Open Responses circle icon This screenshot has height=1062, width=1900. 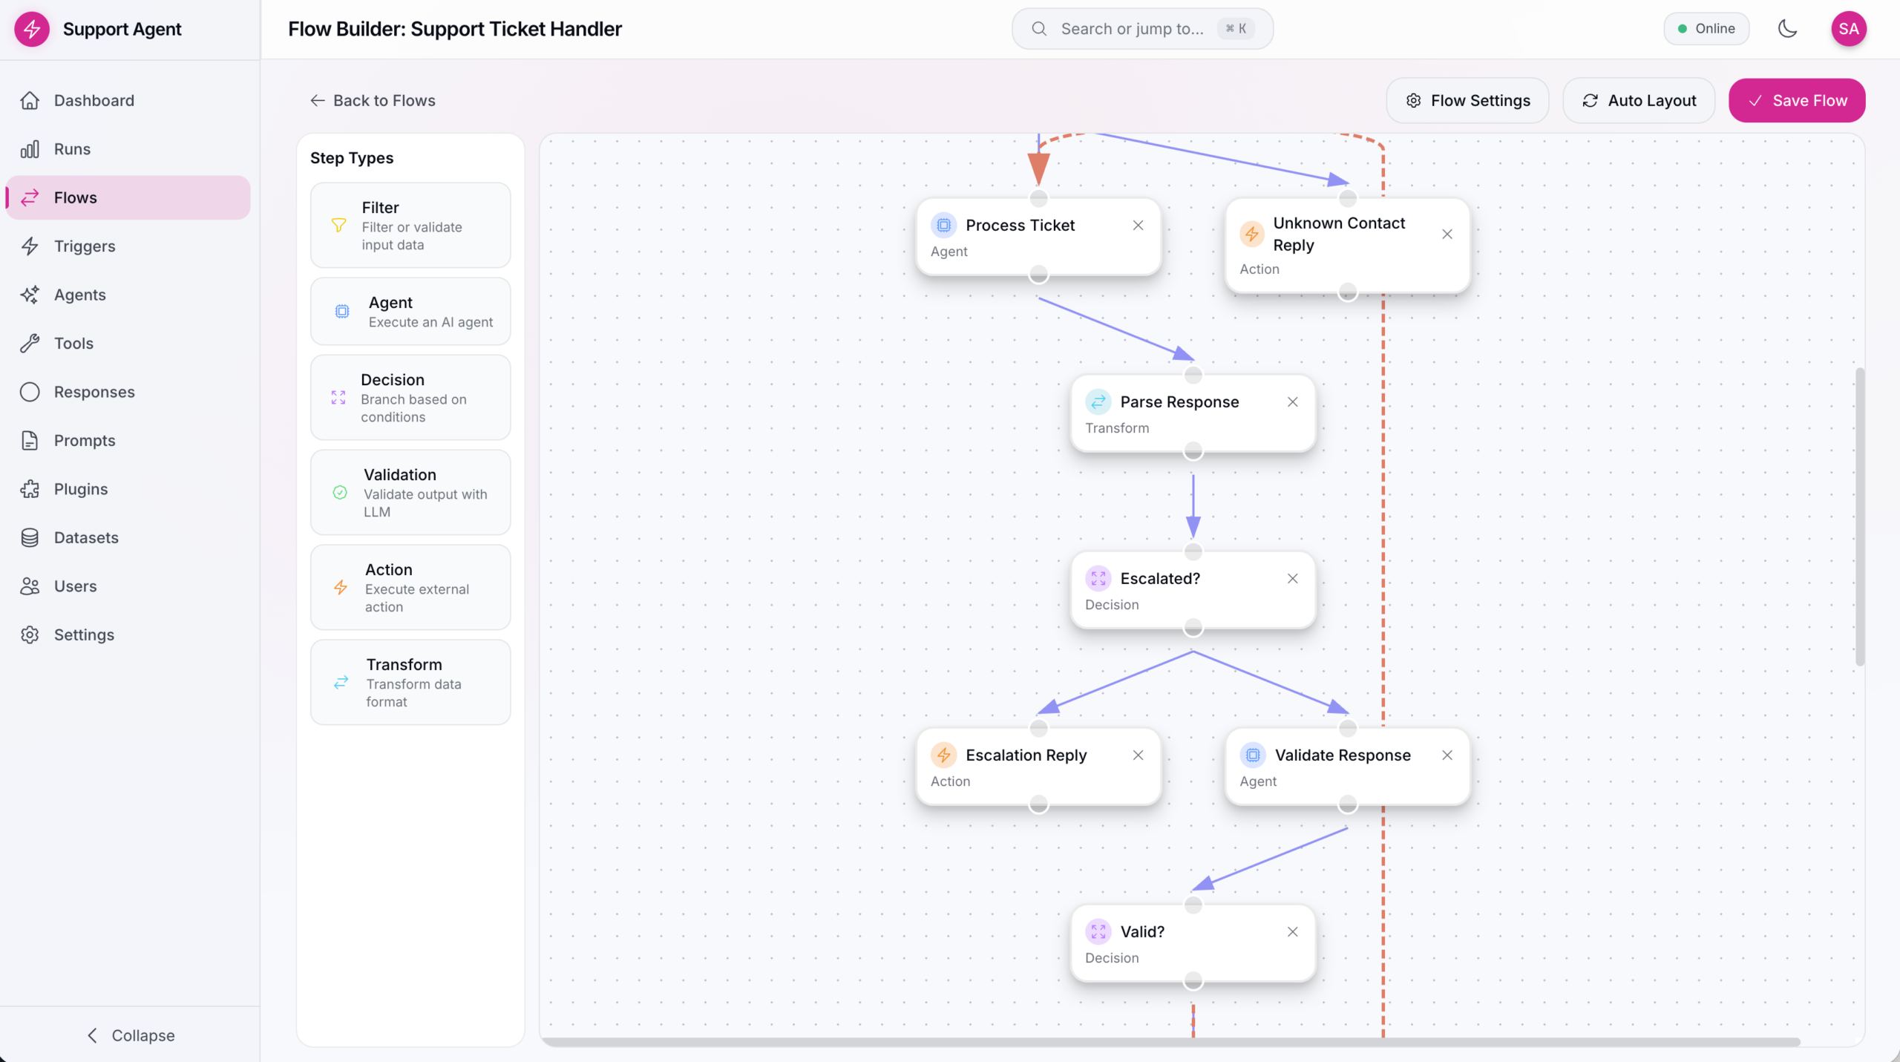pos(30,392)
